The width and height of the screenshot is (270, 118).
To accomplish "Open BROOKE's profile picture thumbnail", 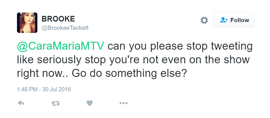I will (27, 23).
